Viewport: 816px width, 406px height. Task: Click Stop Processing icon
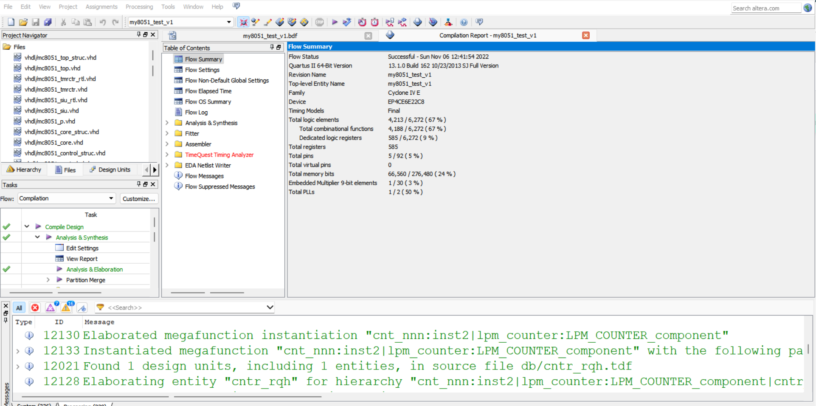320,22
